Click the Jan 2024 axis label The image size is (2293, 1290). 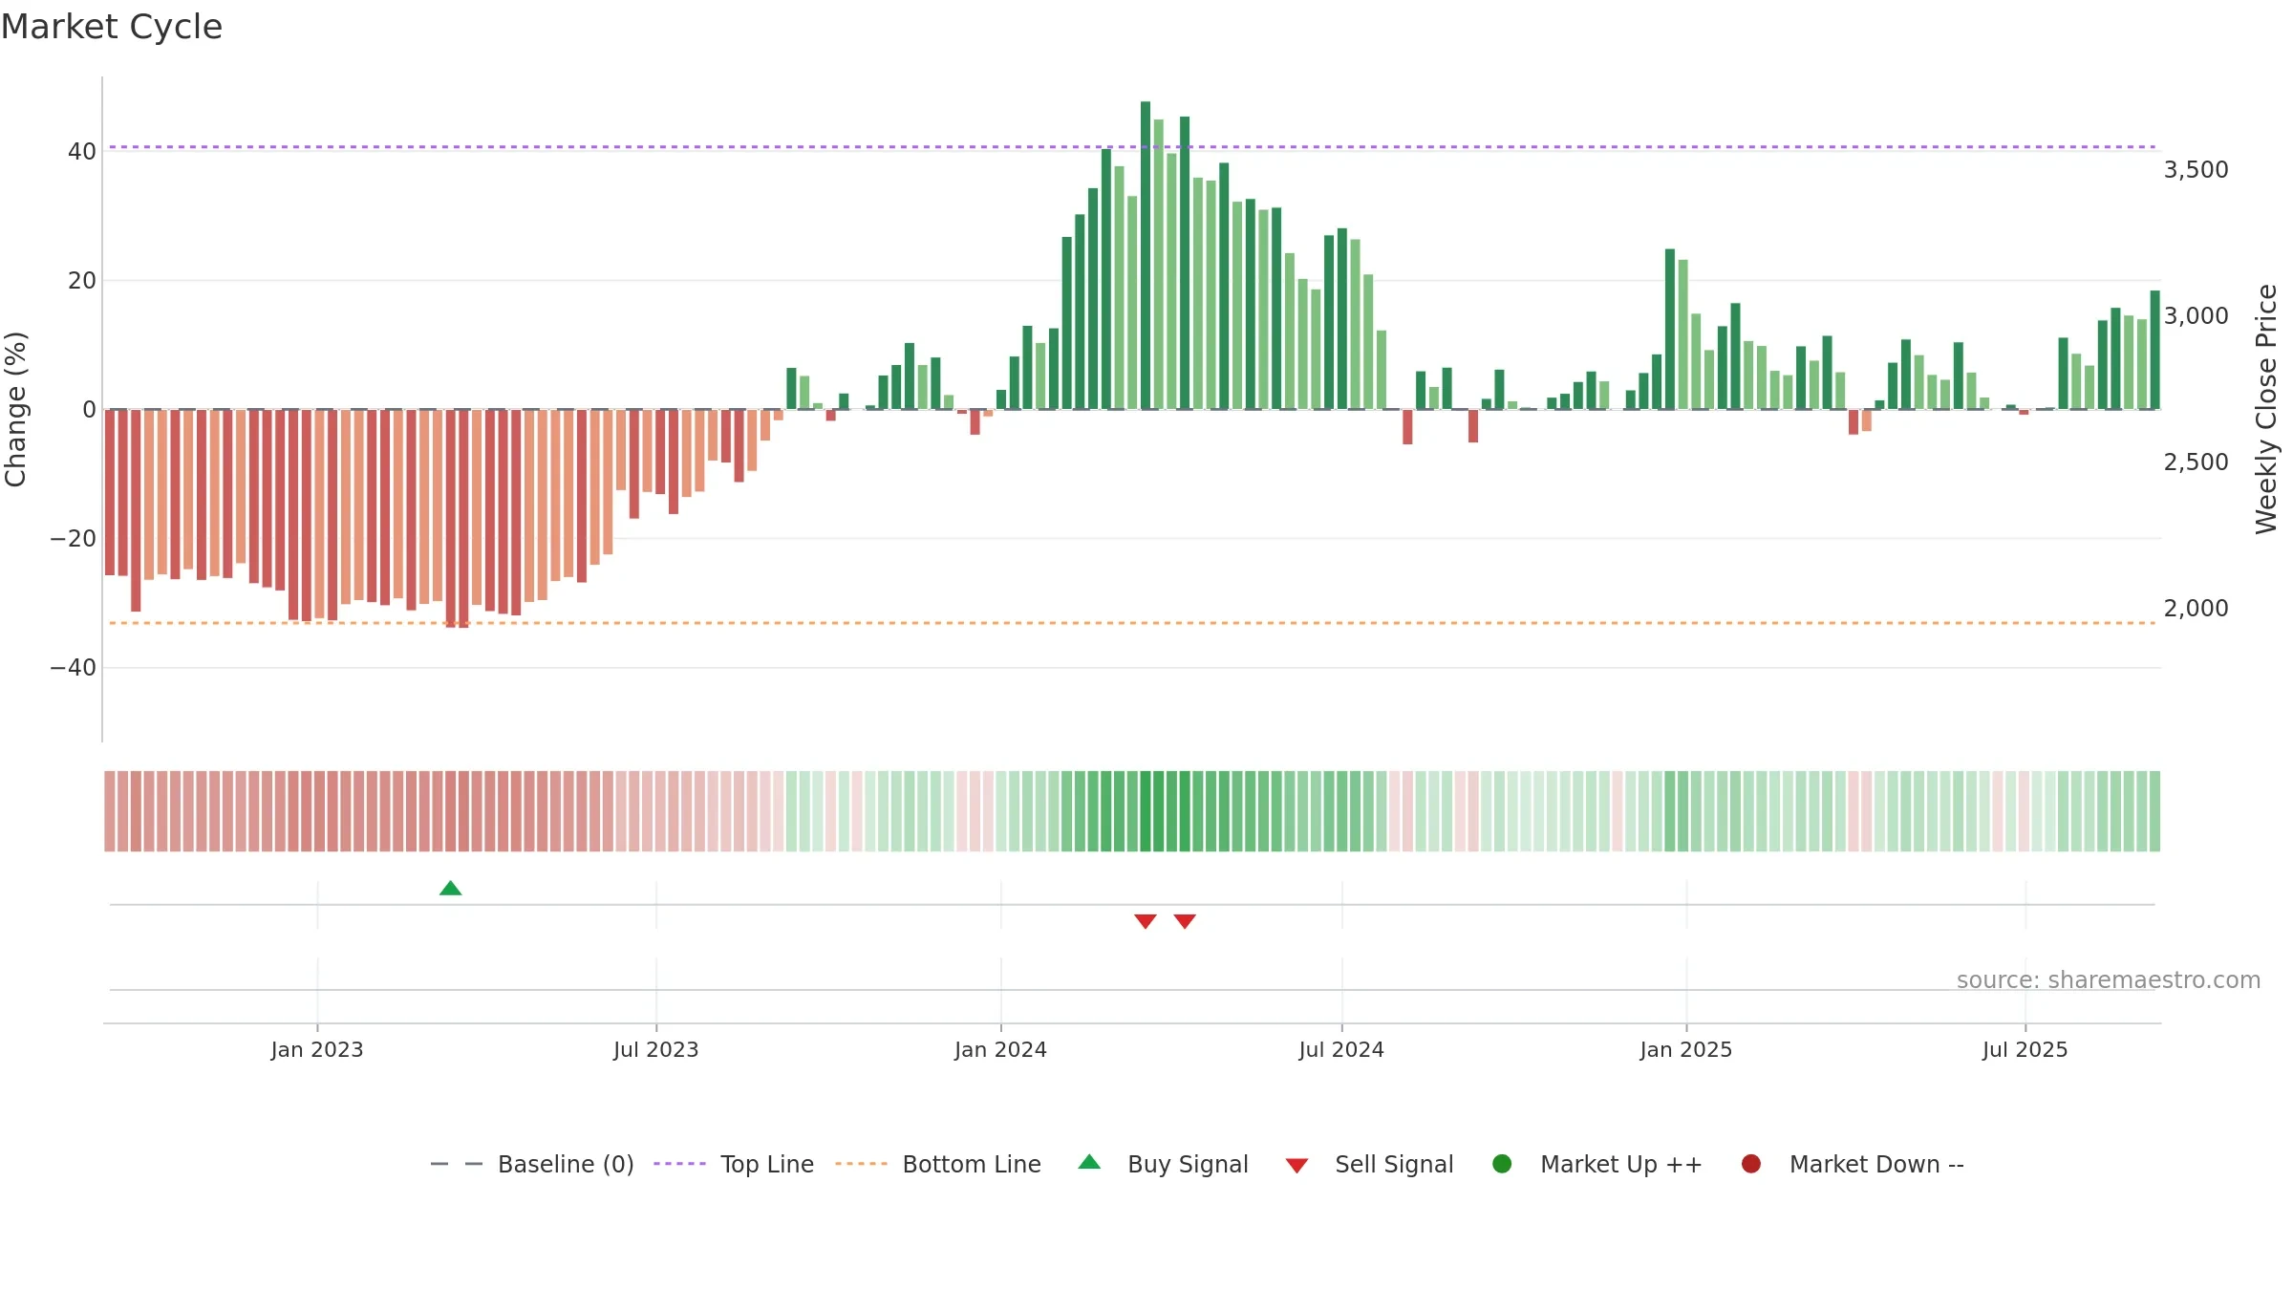(x=1001, y=1049)
